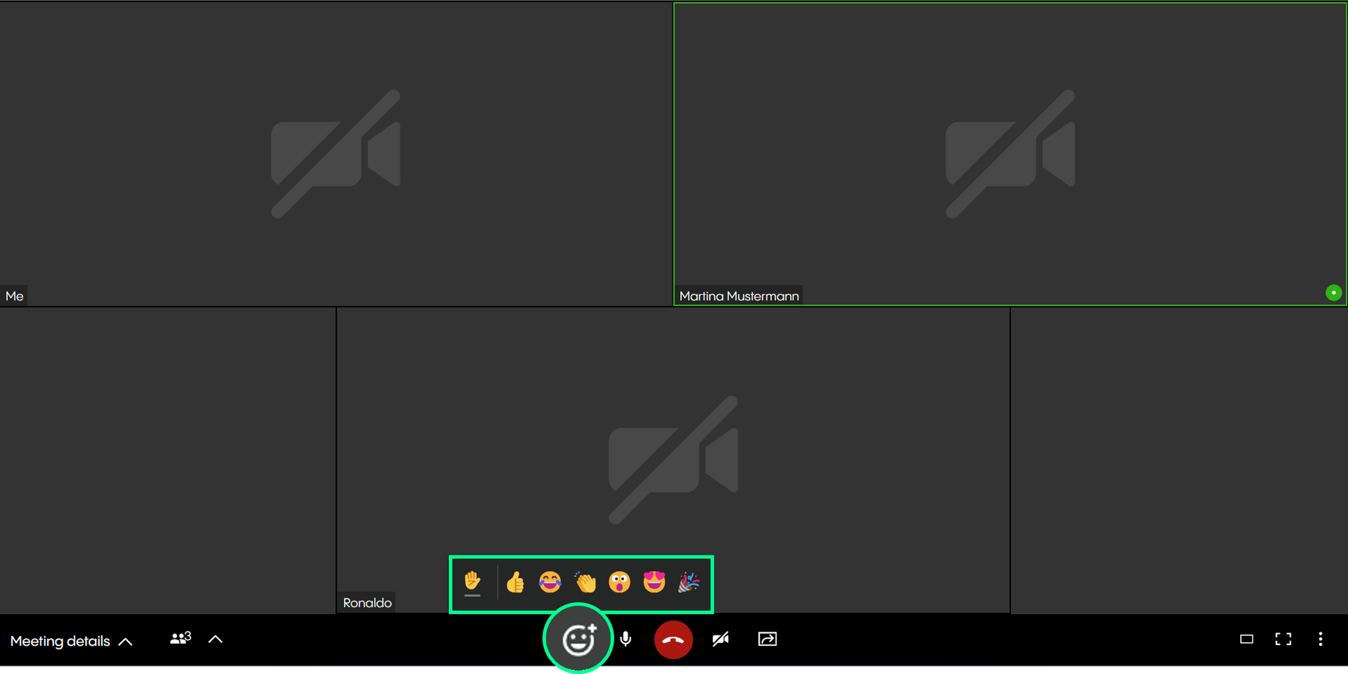Send surprised face emoji reaction
The image size is (1348, 674).
point(619,582)
